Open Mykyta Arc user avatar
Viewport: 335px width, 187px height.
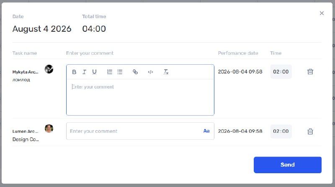[49, 69]
